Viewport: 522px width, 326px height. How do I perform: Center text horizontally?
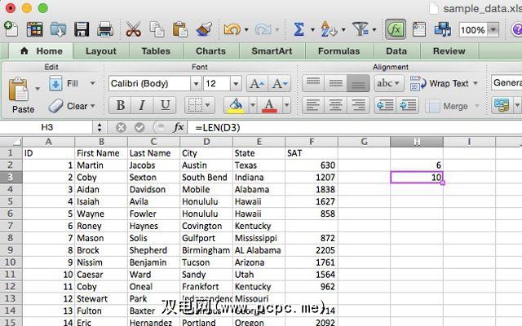[335, 105]
